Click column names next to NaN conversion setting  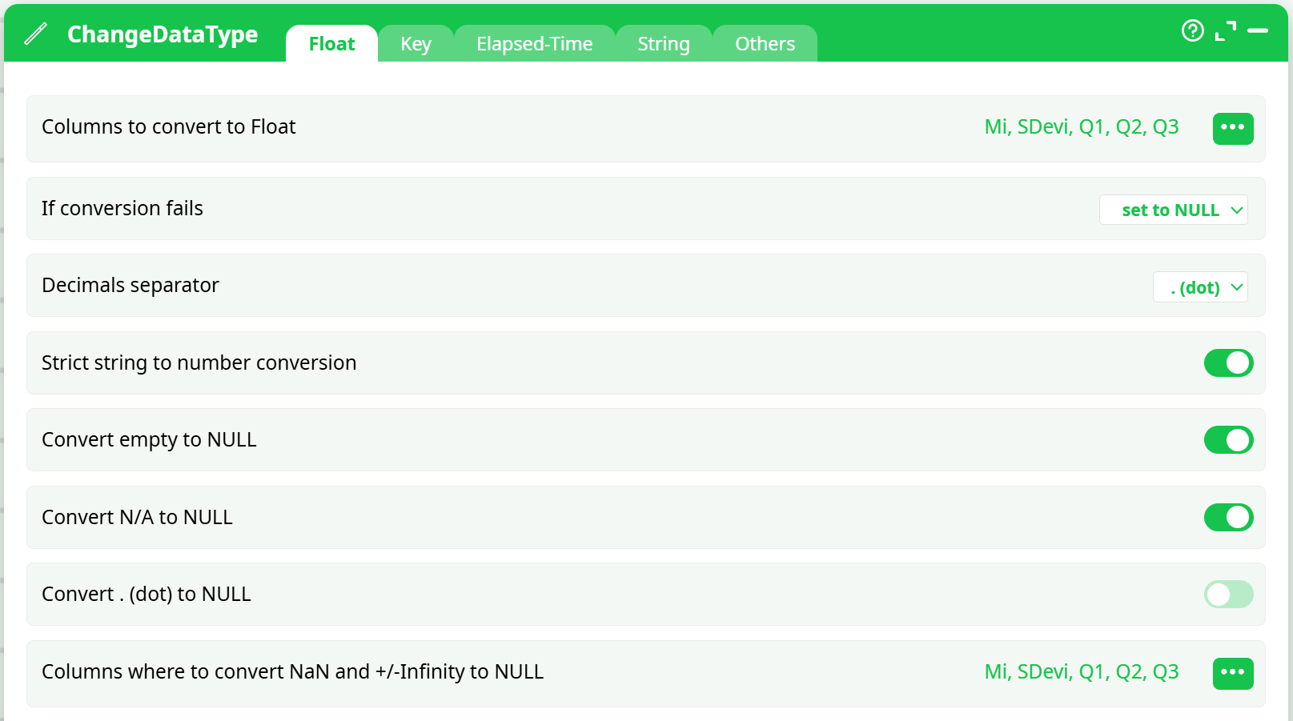pyautogui.click(x=1082, y=671)
